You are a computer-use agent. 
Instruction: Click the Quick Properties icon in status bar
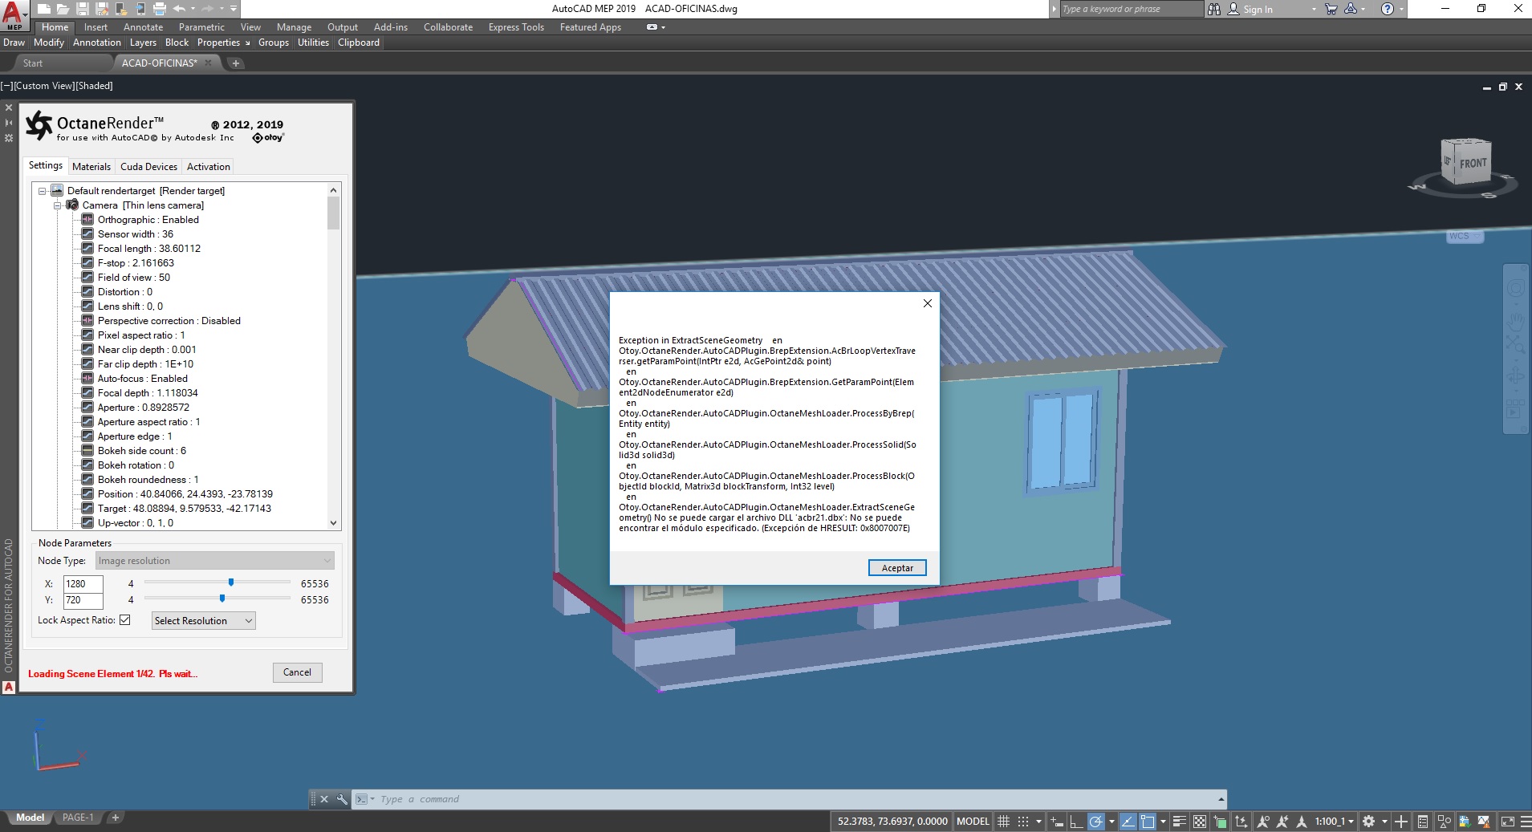[x=1422, y=821]
